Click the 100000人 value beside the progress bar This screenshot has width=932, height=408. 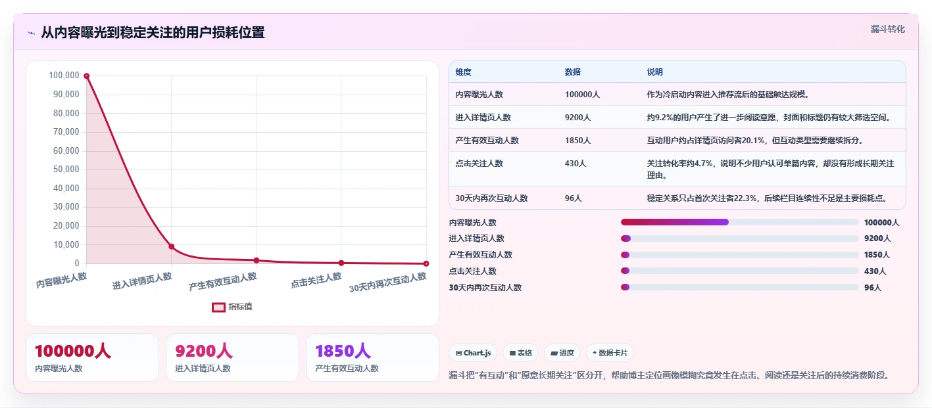tap(881, 222)
